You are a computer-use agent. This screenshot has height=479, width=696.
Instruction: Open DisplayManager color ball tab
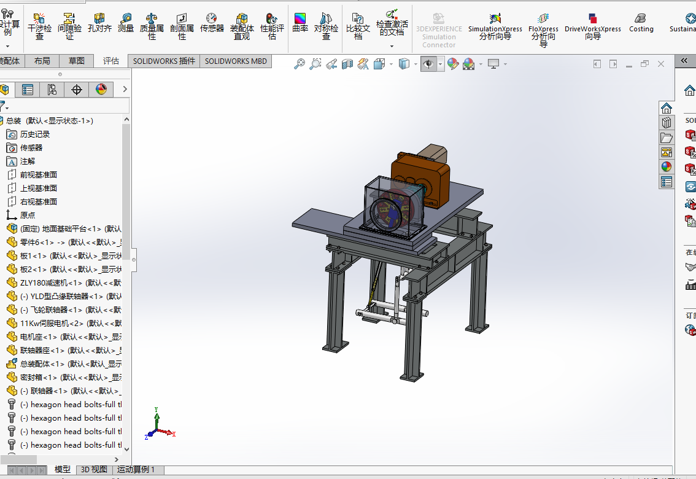click(101, 90)
